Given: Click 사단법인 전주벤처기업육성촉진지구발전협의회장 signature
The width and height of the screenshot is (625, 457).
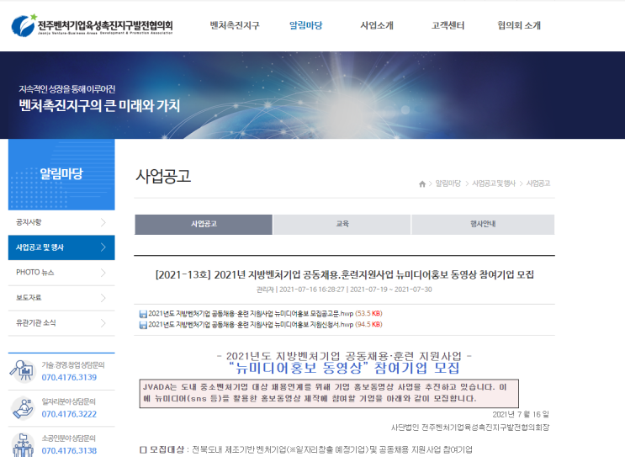Looking at the screenshot, I should tap(470, 428).
